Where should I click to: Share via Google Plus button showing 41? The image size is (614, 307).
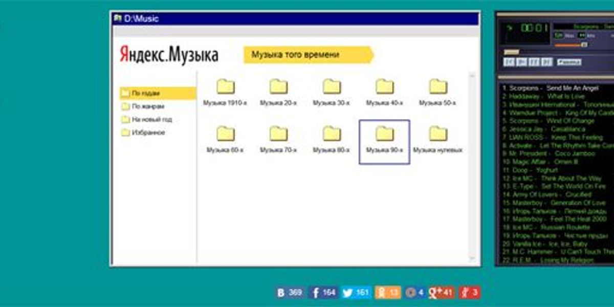pos(442,293)
